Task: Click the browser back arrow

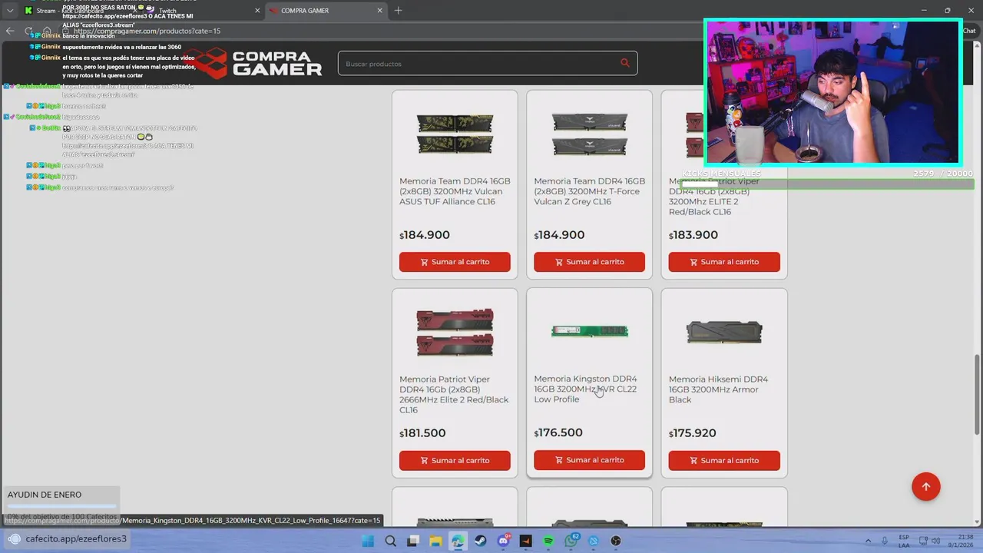Action: (9, 31)
